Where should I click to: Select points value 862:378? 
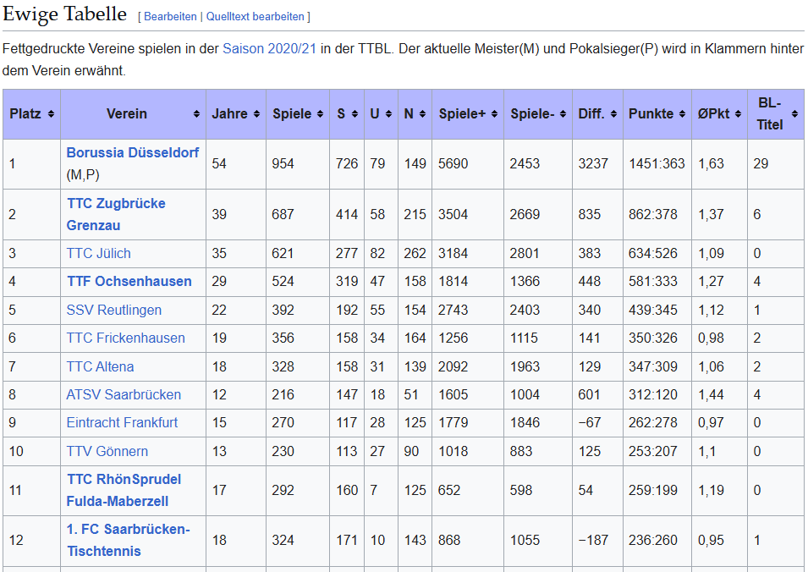(x=653, y=214)
